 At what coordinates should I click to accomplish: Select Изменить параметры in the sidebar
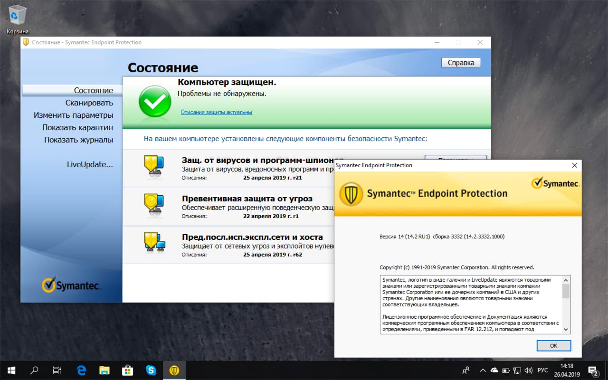(74, 115)
